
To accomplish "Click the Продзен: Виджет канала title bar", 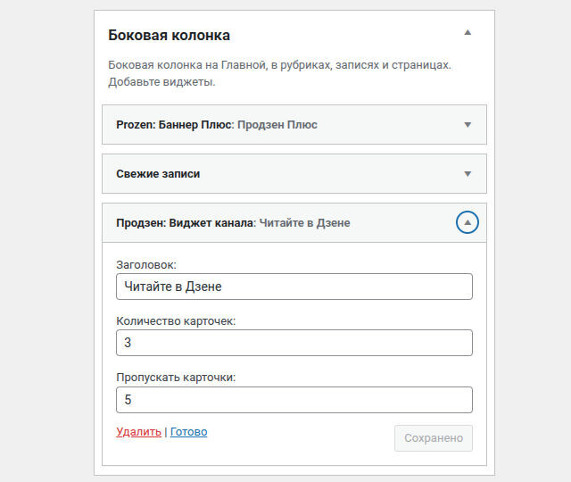I will [294, 222].
